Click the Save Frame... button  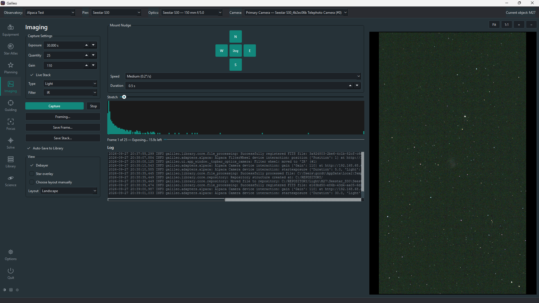click(63, 127)
